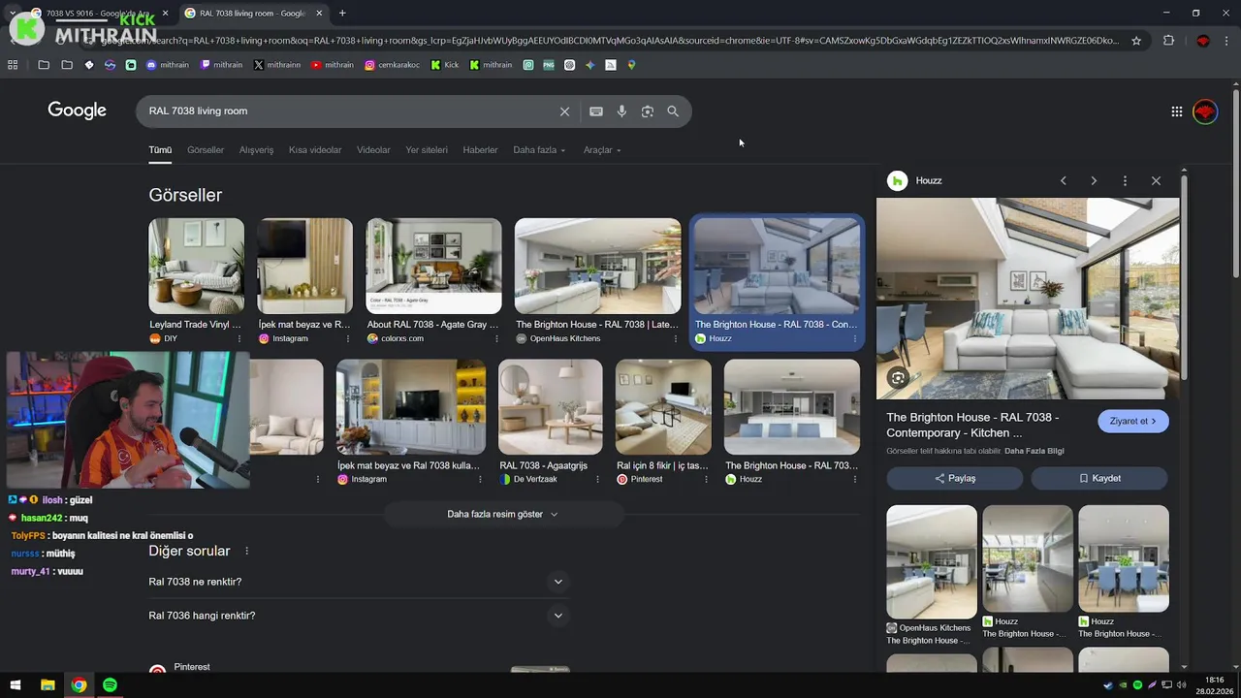Search by image with Google Lens
Image resolution: width=1241 pixels, height=698 pixels.
tap(648, 111)
